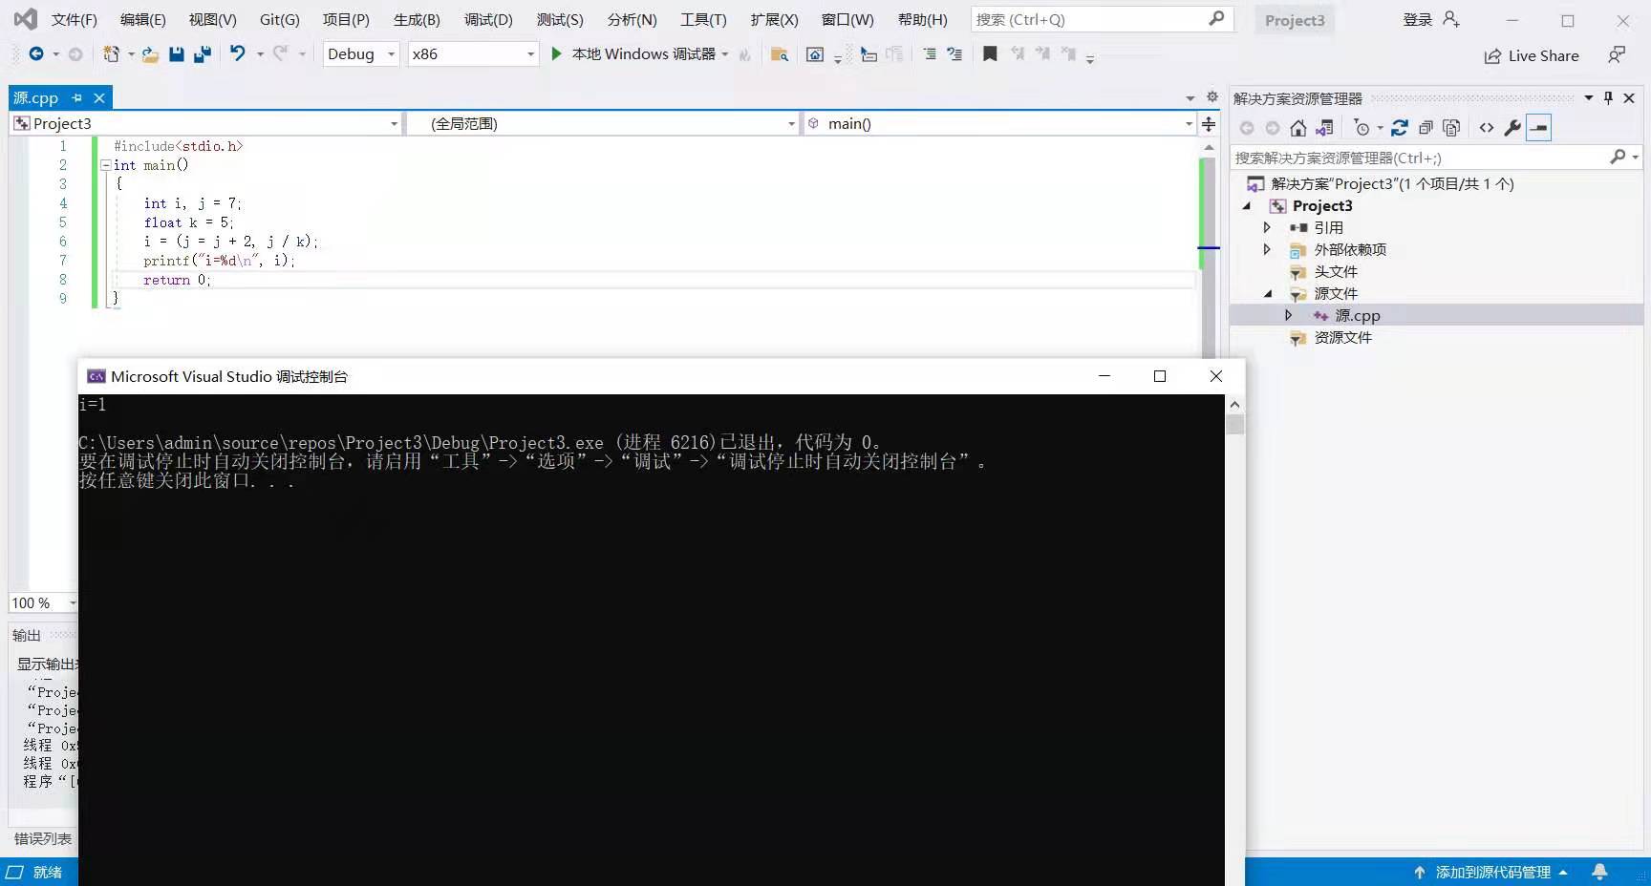Click the Save All icon
Viewport: 1651px width, 886px height.
pos(202,54)
